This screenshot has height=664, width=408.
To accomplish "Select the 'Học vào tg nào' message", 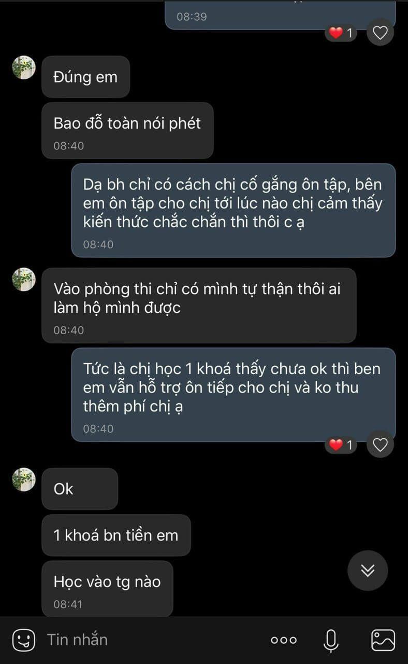I will coord(107,589).
